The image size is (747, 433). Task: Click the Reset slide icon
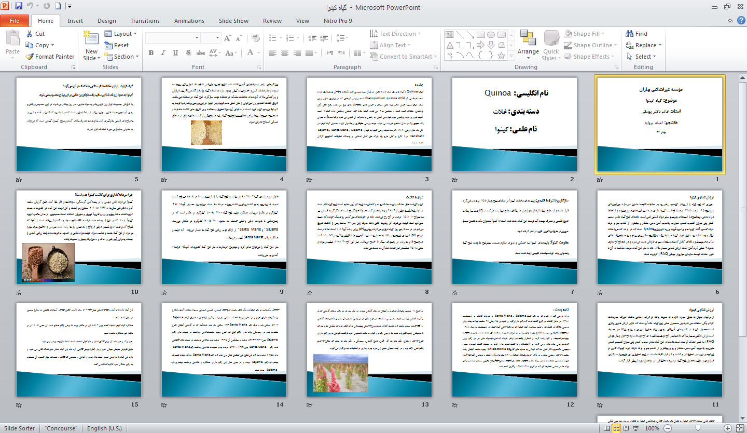click(108, 45)
